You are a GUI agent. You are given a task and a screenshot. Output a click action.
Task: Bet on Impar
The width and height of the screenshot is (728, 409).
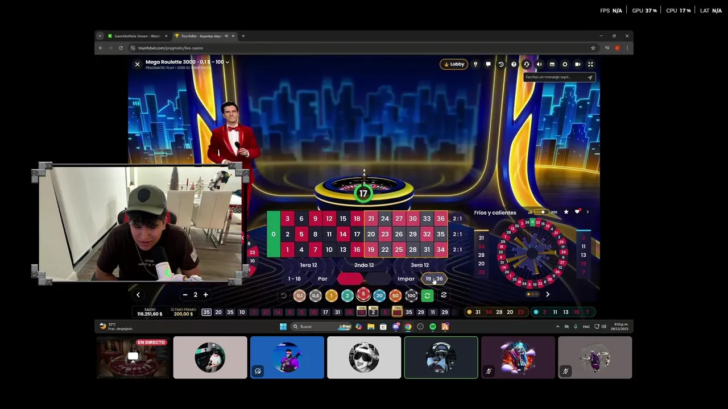click(406, 279)
